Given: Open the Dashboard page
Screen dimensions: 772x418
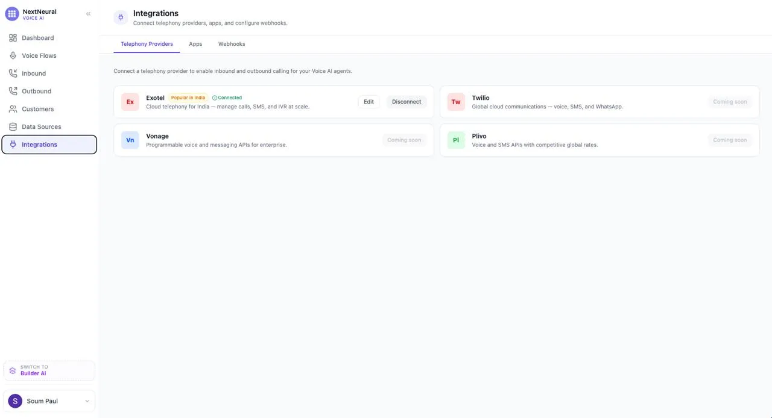Looking at the screenshot, I should [x=49, y=38].
